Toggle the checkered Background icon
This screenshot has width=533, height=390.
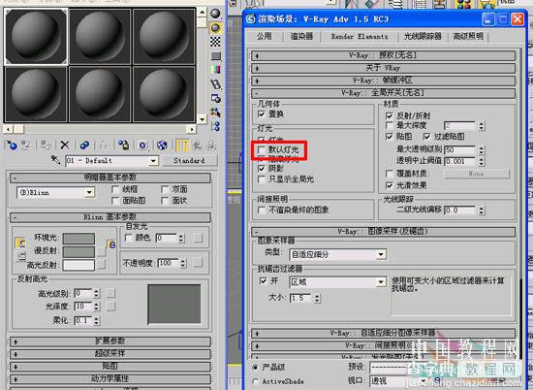pyautogui.click(x=215, y=42)
